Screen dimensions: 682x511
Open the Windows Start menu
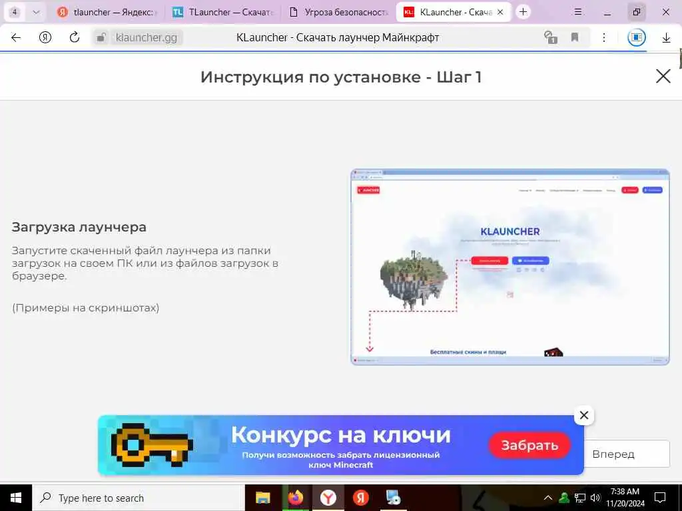[x=16, y=498]
